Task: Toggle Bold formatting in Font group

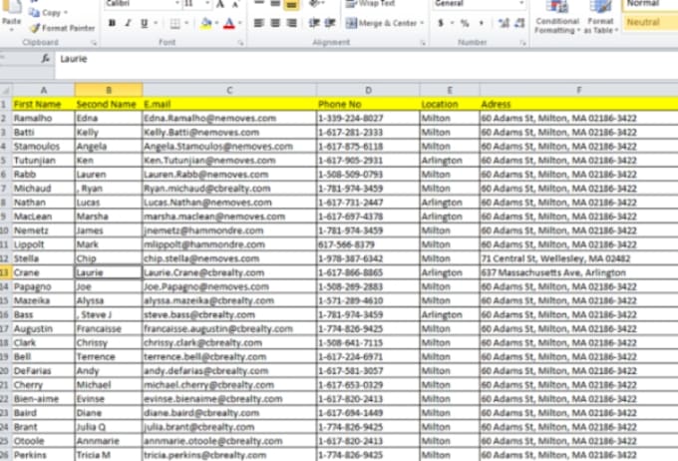Action: (x=112, y=23)
